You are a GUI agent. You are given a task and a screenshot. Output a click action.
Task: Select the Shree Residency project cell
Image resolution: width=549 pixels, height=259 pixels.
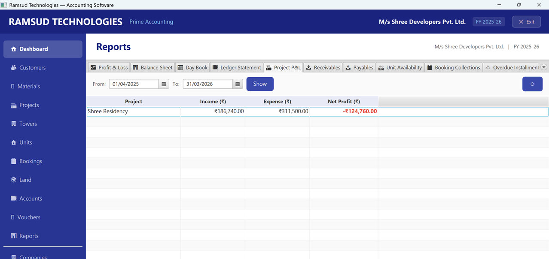pos(134,111)
